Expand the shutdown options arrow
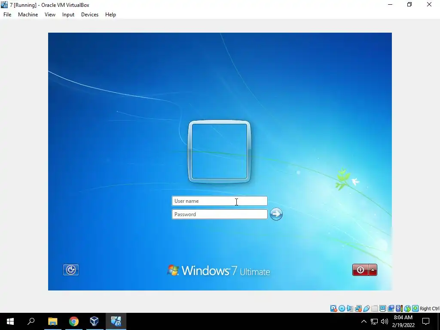This screenshot has width=440, height=330. (x=373, y=270)
